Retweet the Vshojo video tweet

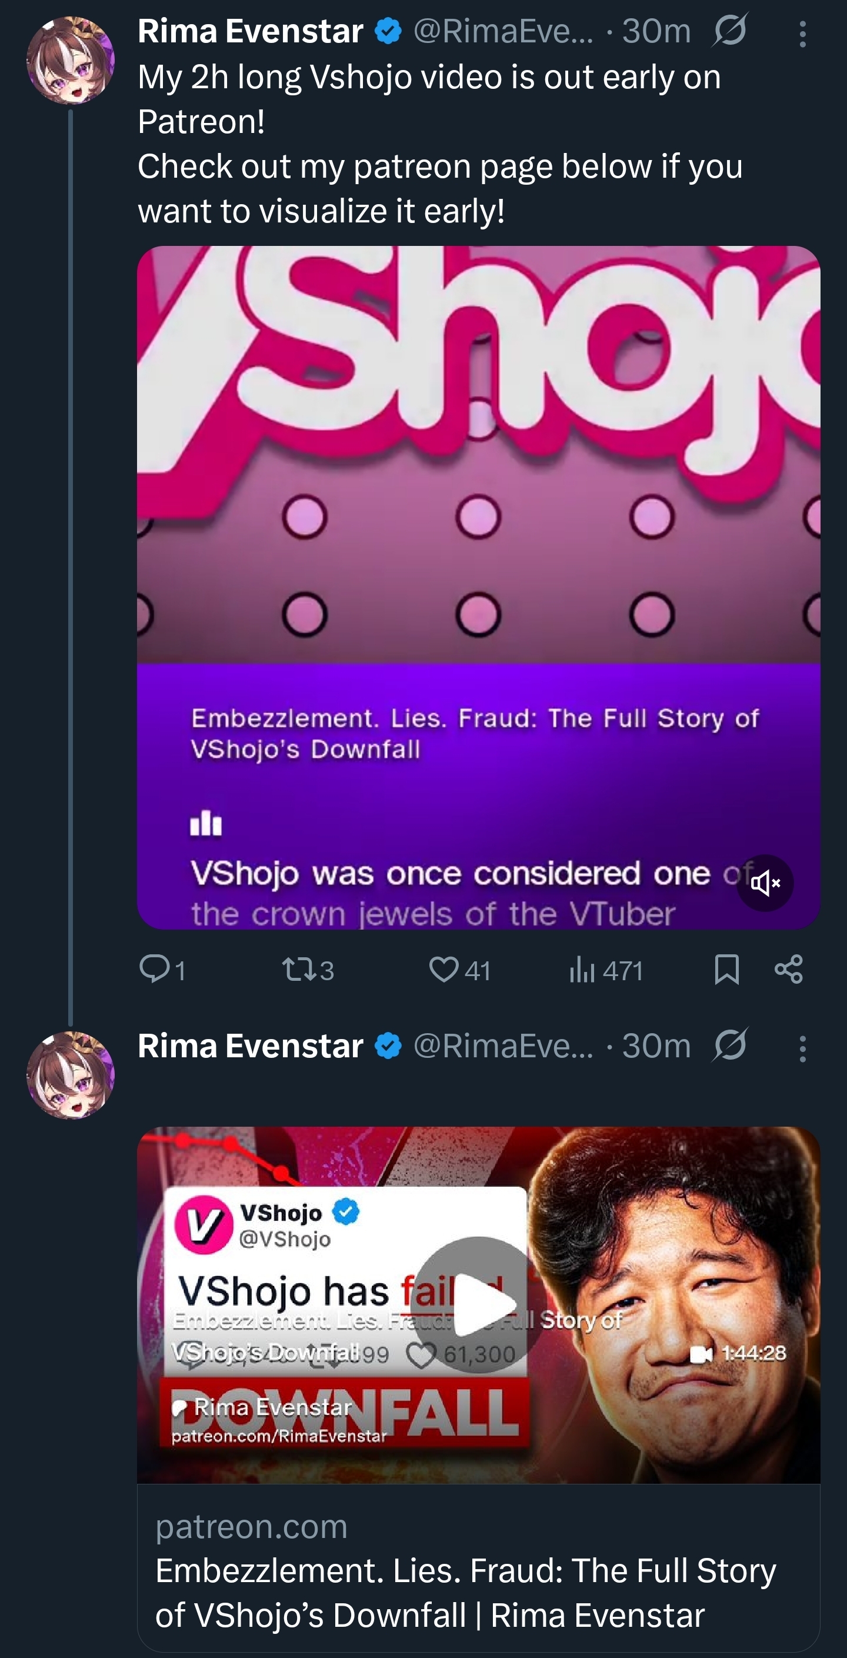[298, 968]
